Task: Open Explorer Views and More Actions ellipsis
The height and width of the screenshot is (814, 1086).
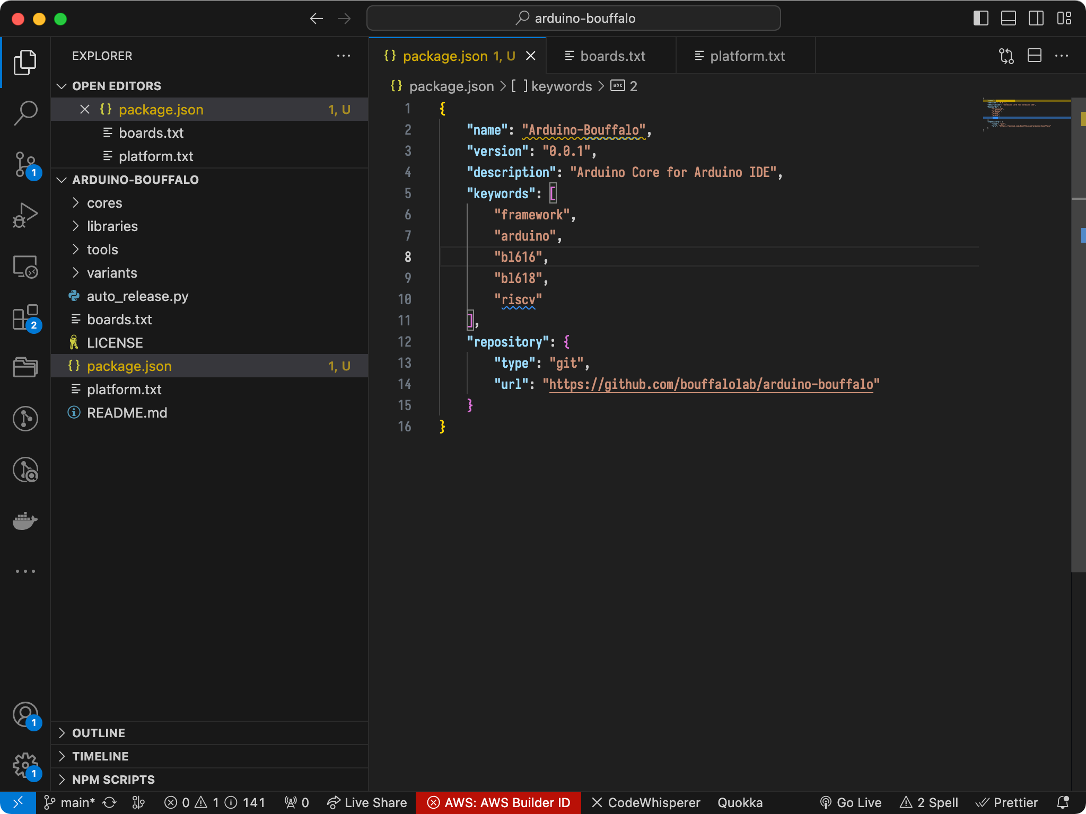Action: 344,56
